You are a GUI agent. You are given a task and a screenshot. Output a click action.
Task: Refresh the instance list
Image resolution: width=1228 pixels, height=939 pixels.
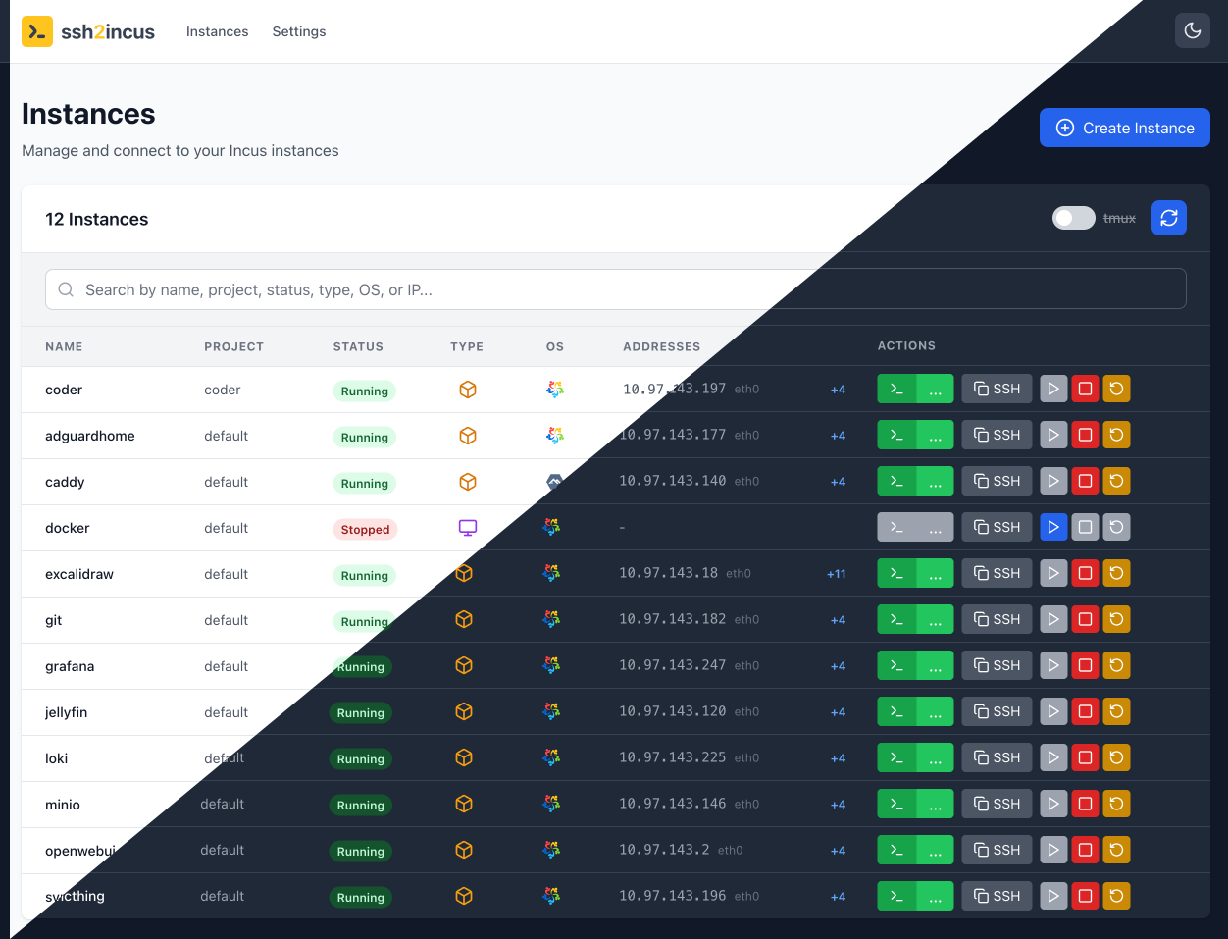(1168, 218)
